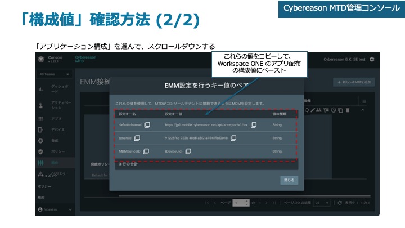Click the Cybereason G.K. SE test label
The image size is (405, 228).
(x=345, y=60)
